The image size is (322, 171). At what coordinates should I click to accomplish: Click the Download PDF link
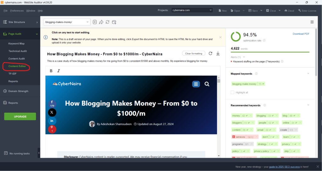pyautogui.click(x=301, y=34)
